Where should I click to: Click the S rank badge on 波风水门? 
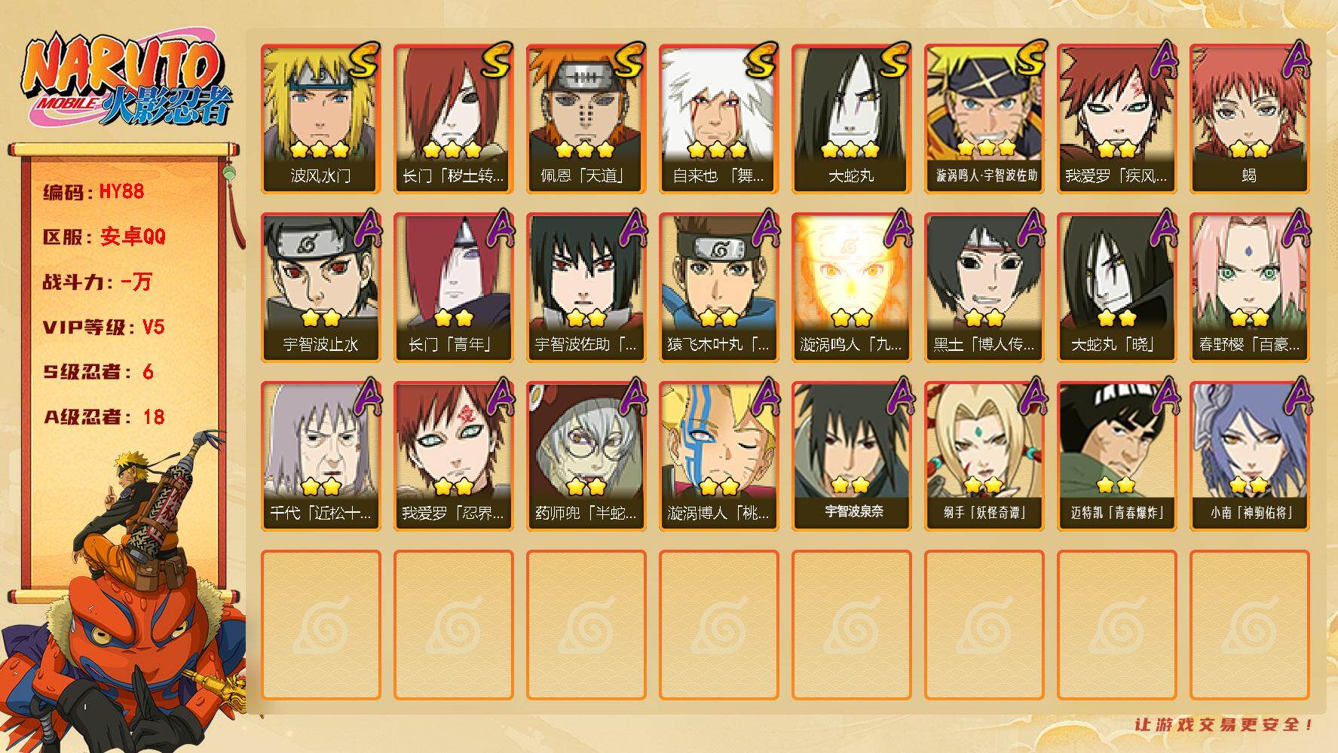pyautogui.click(x=363, y=60)
